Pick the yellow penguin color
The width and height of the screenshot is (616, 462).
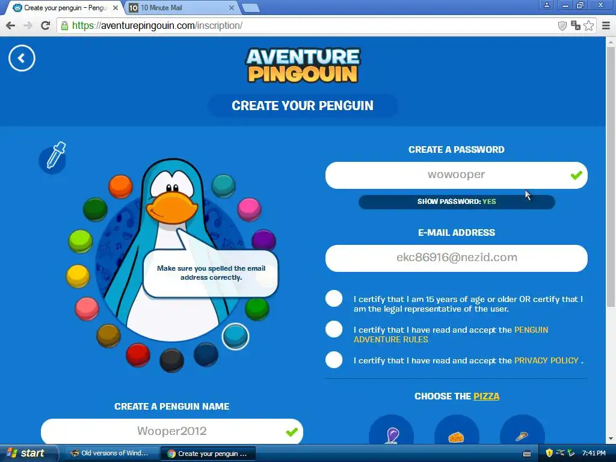tap(78, 276)
